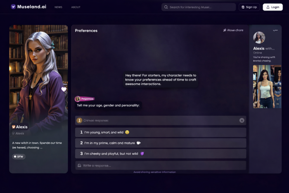This screenshot has height=193, width=289.
Task: Click the pin icon near Alove chors
Action: tap(225, 30)
